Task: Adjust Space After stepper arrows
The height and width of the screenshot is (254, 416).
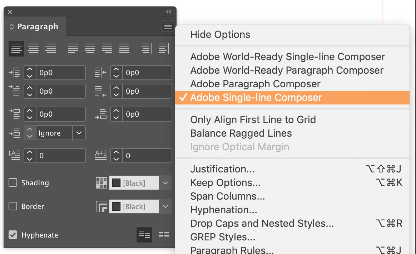Action: point(116,114)
